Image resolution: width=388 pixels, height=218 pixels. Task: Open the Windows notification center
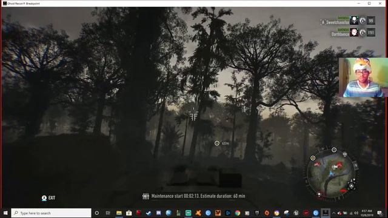tap(380, 213)
